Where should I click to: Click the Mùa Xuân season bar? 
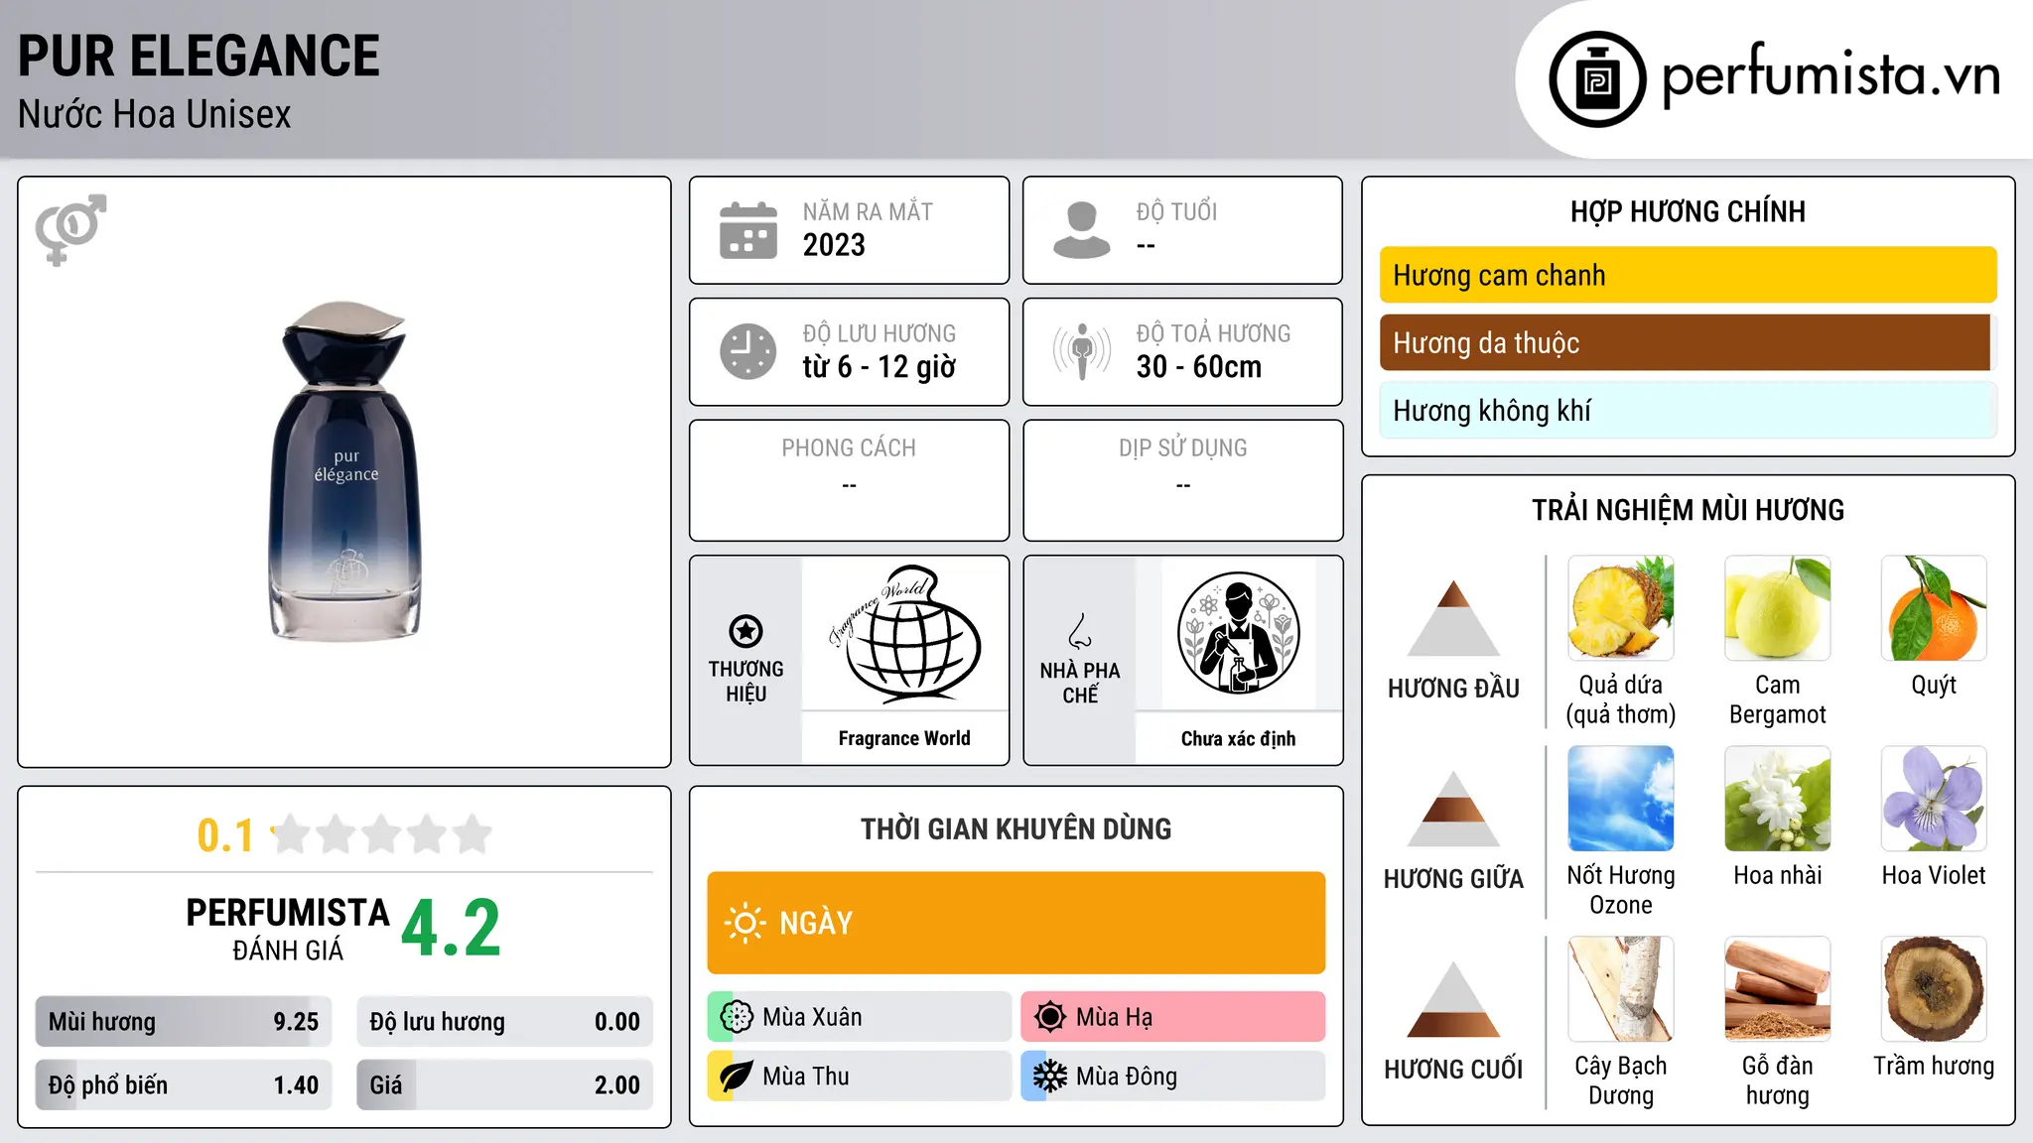coord(860,1017)
